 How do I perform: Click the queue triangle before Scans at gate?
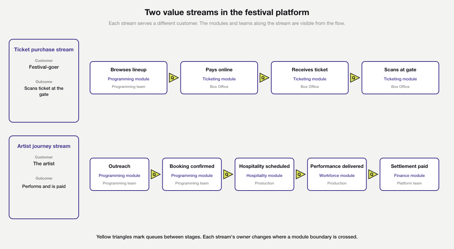click(354, 77)
